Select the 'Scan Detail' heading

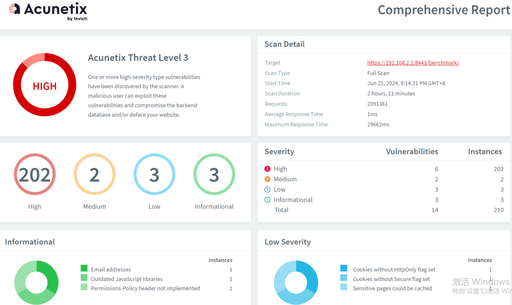pyautogui.click(x=284, y=44)
